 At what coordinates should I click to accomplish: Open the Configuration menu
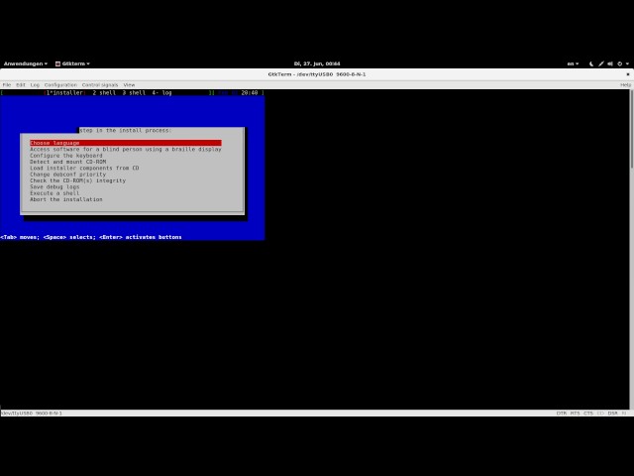pyautogui.click(x=60, y=85)
